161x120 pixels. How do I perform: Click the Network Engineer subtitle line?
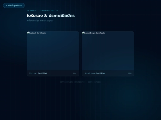40,21
